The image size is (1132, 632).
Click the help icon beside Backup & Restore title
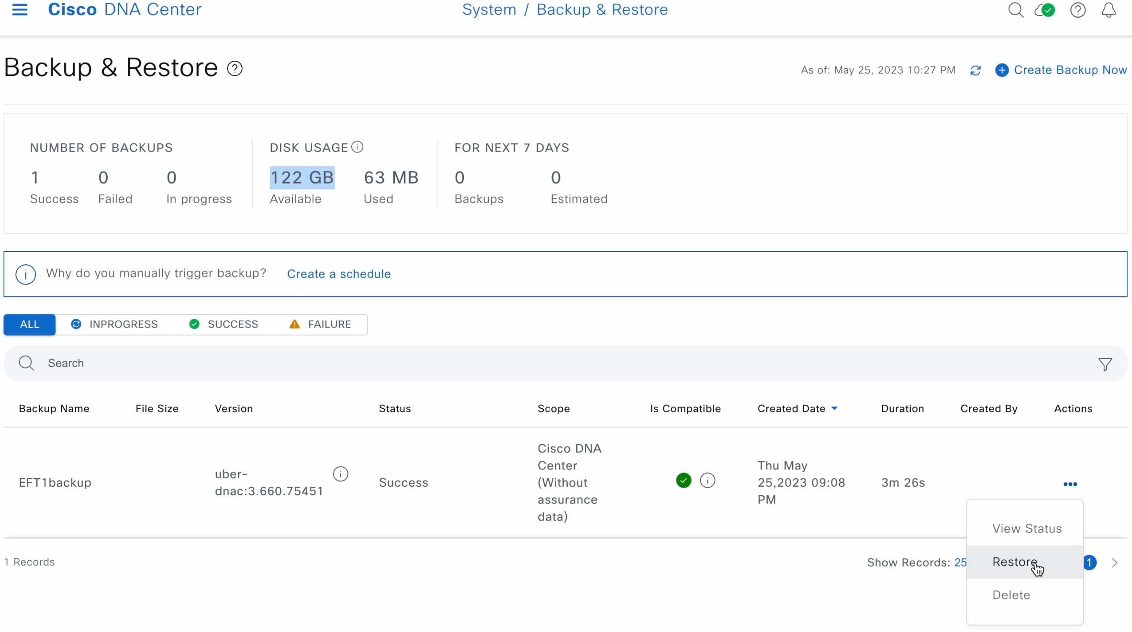(x=235, y=68)
